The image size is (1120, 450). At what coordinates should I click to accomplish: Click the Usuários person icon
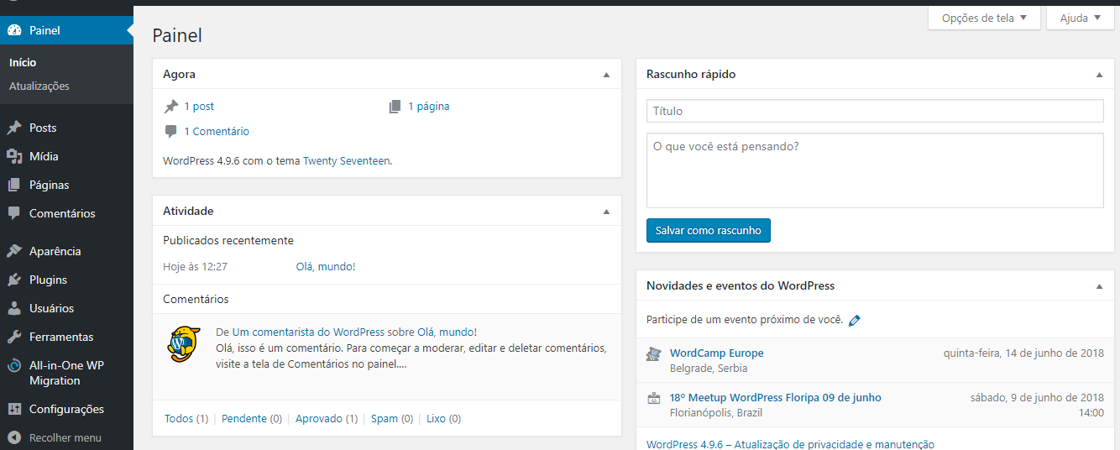click(x=13, y=308)
